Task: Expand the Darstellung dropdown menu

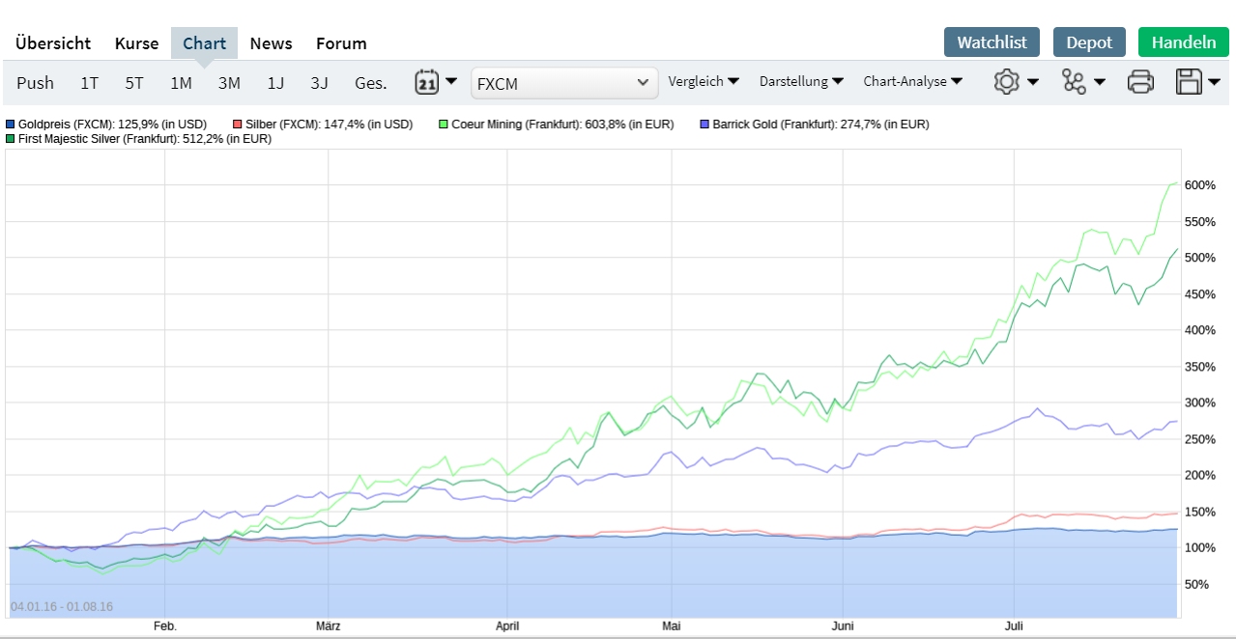Action: (801, 82)
